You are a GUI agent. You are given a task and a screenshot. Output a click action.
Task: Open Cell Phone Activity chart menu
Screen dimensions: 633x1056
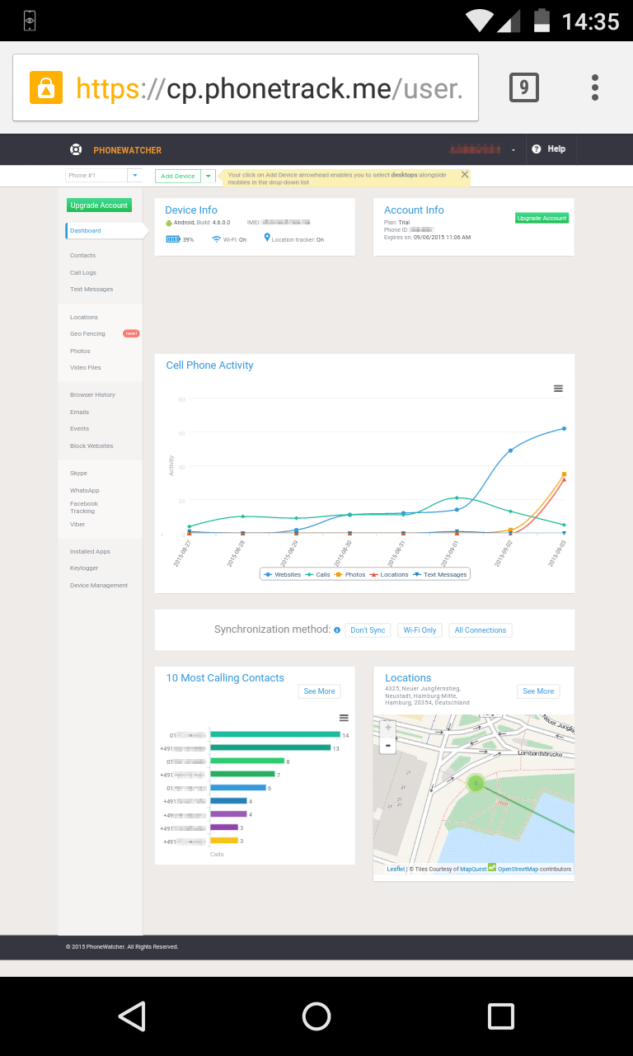[x=558, y=389]
